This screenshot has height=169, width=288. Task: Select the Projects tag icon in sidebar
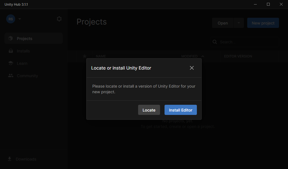(10, 38)
